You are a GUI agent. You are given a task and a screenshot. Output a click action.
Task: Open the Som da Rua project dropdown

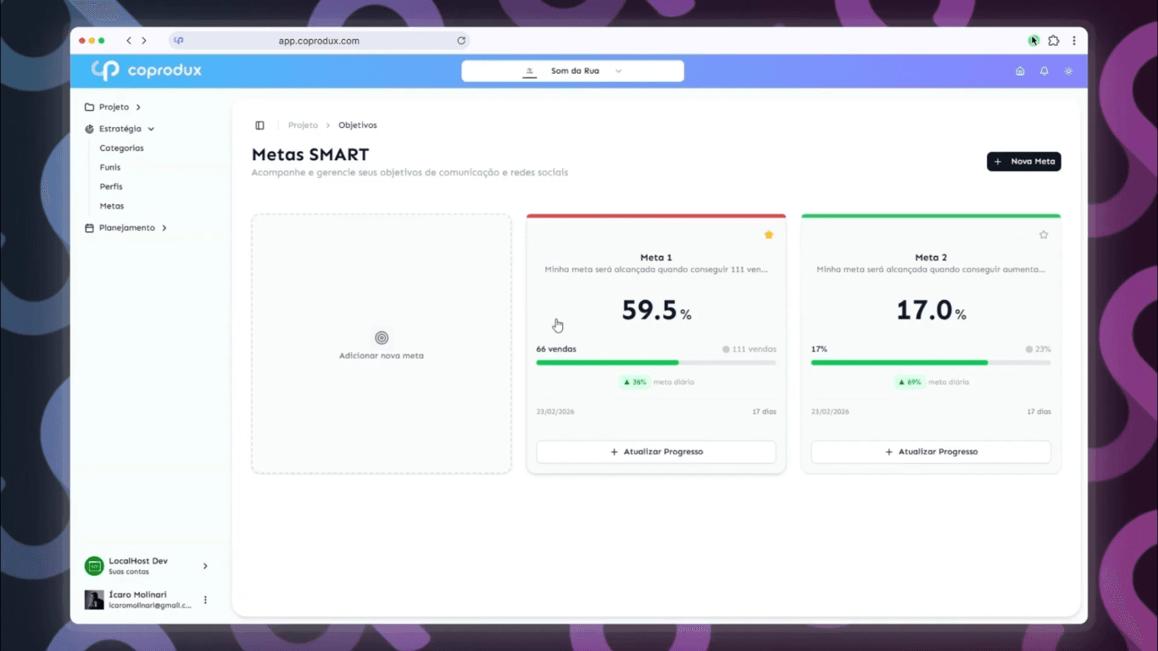[573, 71]
